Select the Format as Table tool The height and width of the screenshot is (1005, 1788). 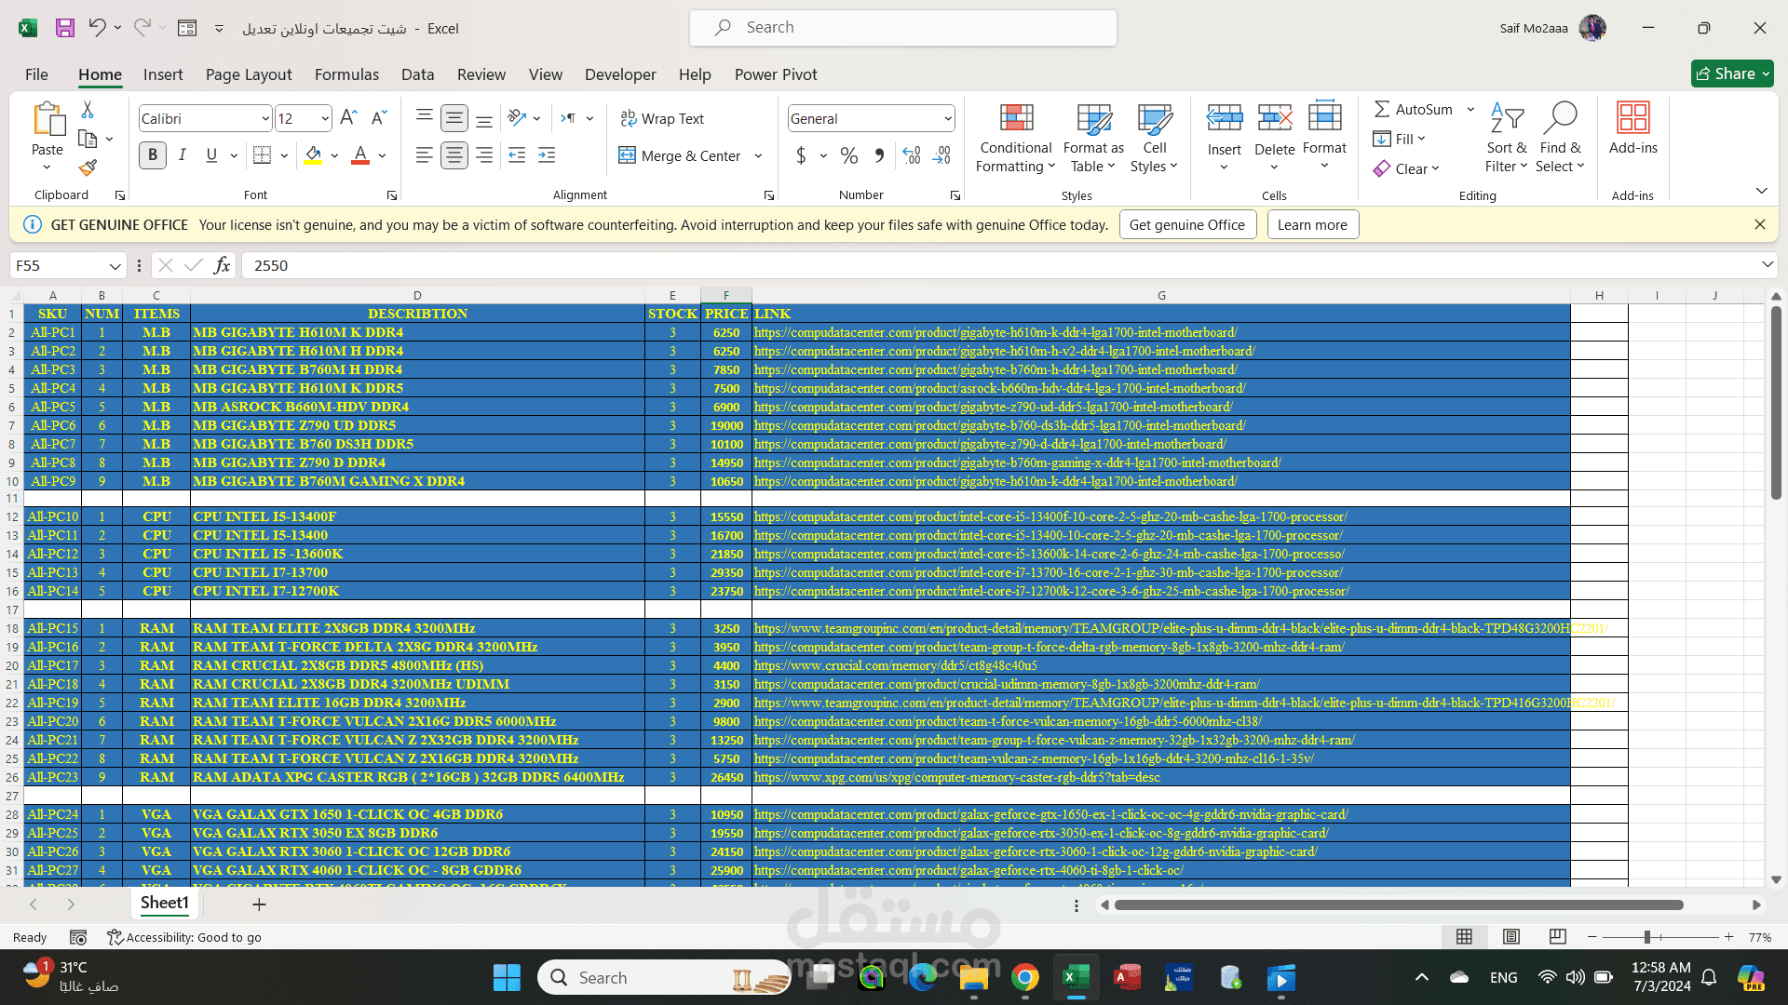click(1091, 138)
